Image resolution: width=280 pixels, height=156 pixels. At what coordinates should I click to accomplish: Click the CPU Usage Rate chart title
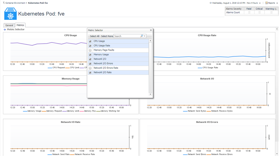(x=207, y=35)
